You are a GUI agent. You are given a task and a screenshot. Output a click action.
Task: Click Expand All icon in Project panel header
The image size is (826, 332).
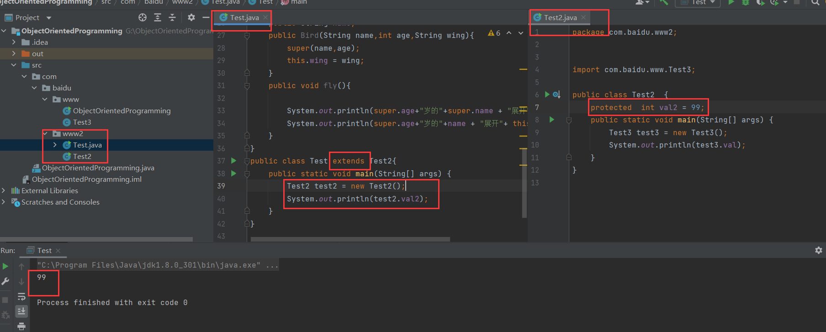coord(158,17)
